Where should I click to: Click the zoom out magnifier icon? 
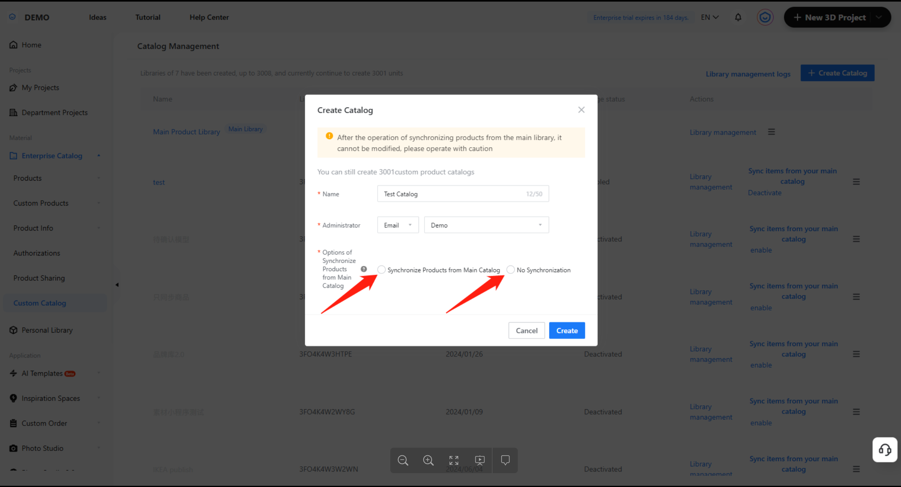tap(403, 460)
